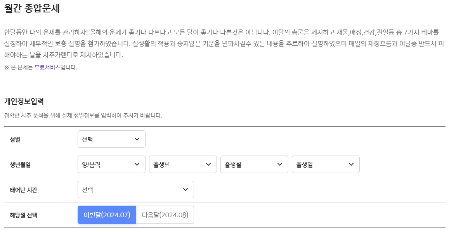This screenshot has height=232, width=449.
Task: Click the chevron on the birth month selector
Action: [279, 164]
